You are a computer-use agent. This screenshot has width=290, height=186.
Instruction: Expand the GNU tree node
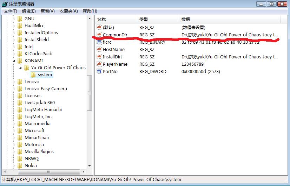[14, 19]
